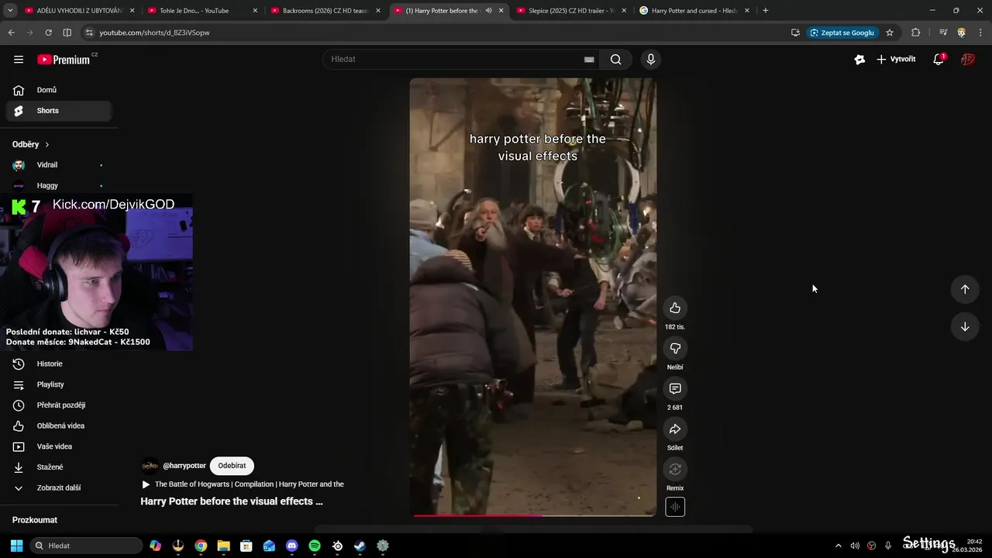This screenshot has height=558, width=992.
Task: Show hidden tray icons chevron
Action: click(838, 546)
